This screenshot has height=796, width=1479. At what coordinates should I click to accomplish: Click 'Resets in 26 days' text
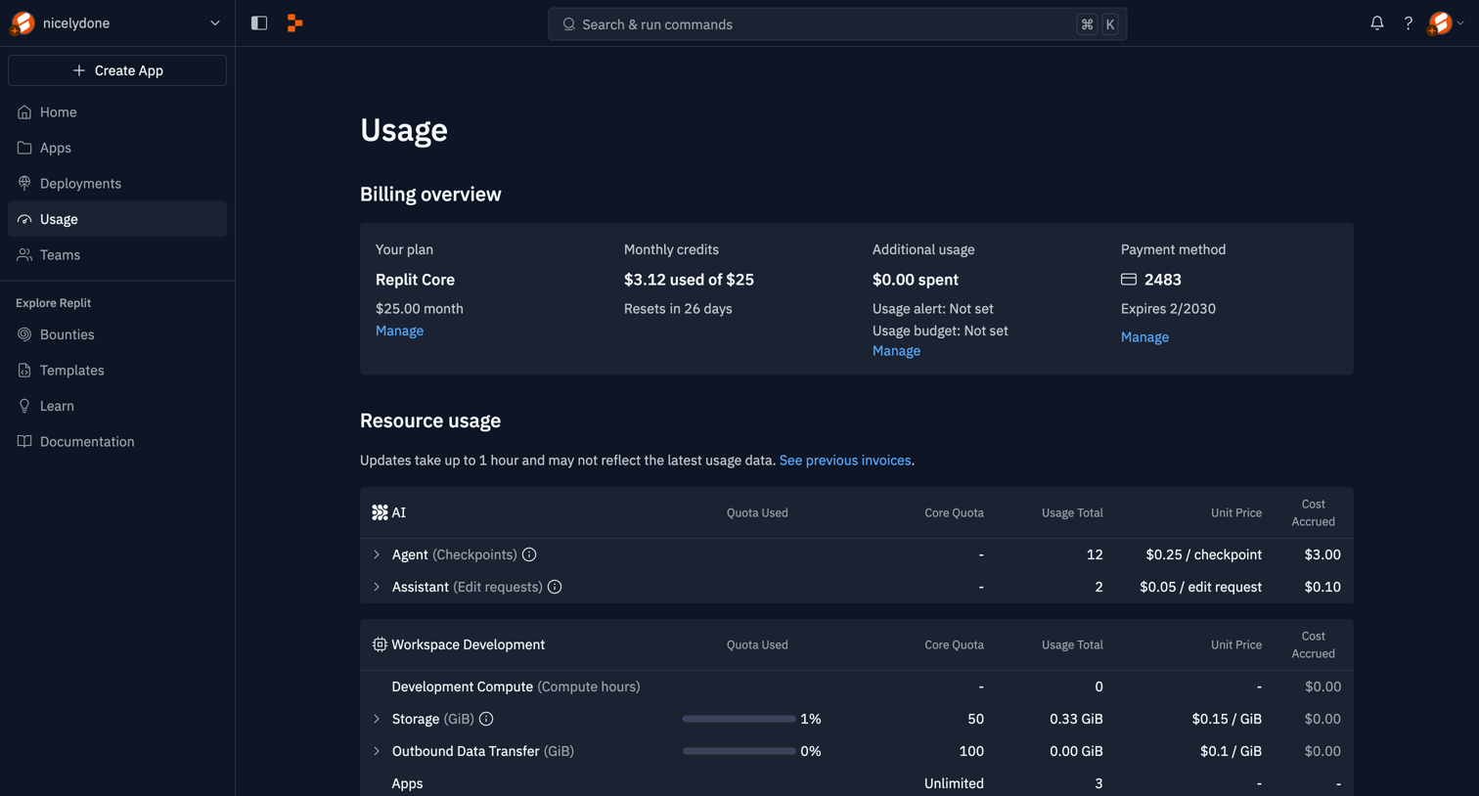coord(678,309)
